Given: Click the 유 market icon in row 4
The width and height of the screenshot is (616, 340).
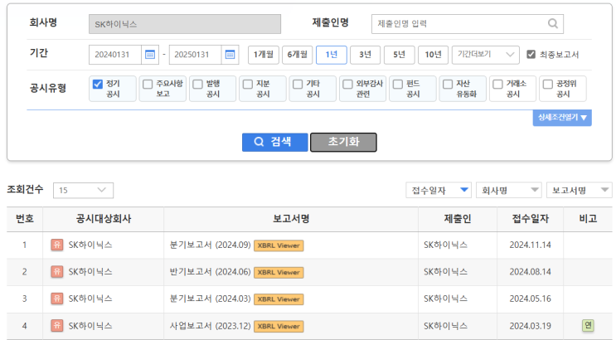Looking at the screenshot, I should 57,325.
